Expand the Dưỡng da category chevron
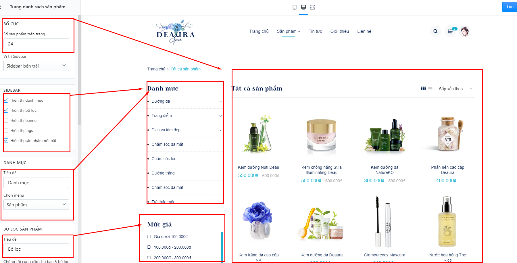 click(x=220, y=101)
